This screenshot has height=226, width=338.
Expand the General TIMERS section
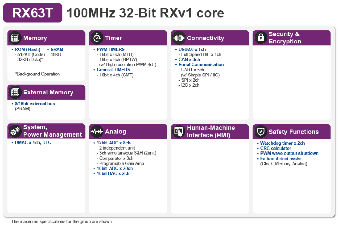[113, 70]
